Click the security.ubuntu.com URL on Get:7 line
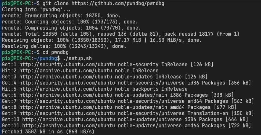 [x=67, y=101]
